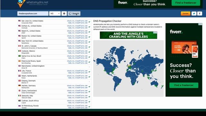The image size is (206, 116).
Task: Click Find a freelancer in top banner
Action: (186, 3)
